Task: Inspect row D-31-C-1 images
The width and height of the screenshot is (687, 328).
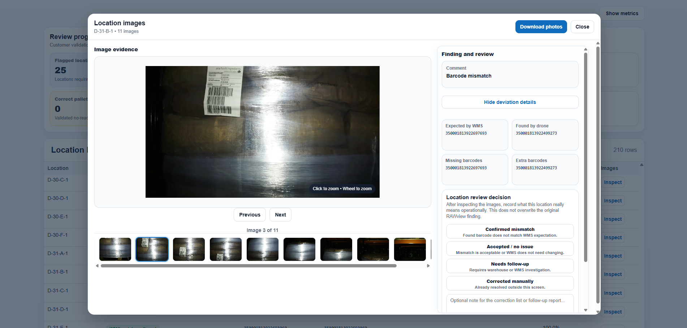Action: click(x=613, y=293)
